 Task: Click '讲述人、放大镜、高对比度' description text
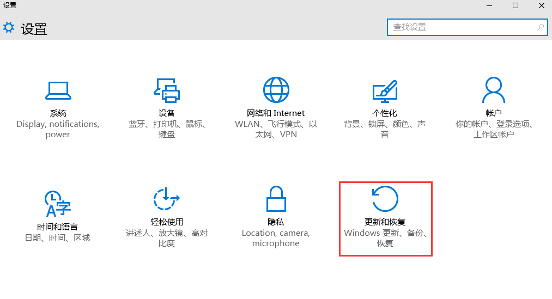pos(167,238)
